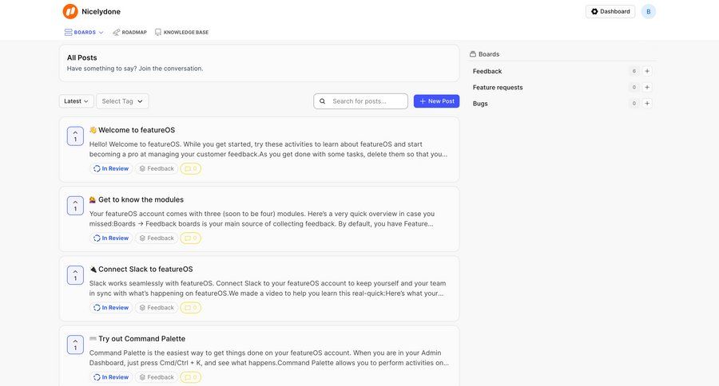Upvote the Try out Command Palette post
The width and height of the screenshot is (719, 386).
tap(75, 345)
